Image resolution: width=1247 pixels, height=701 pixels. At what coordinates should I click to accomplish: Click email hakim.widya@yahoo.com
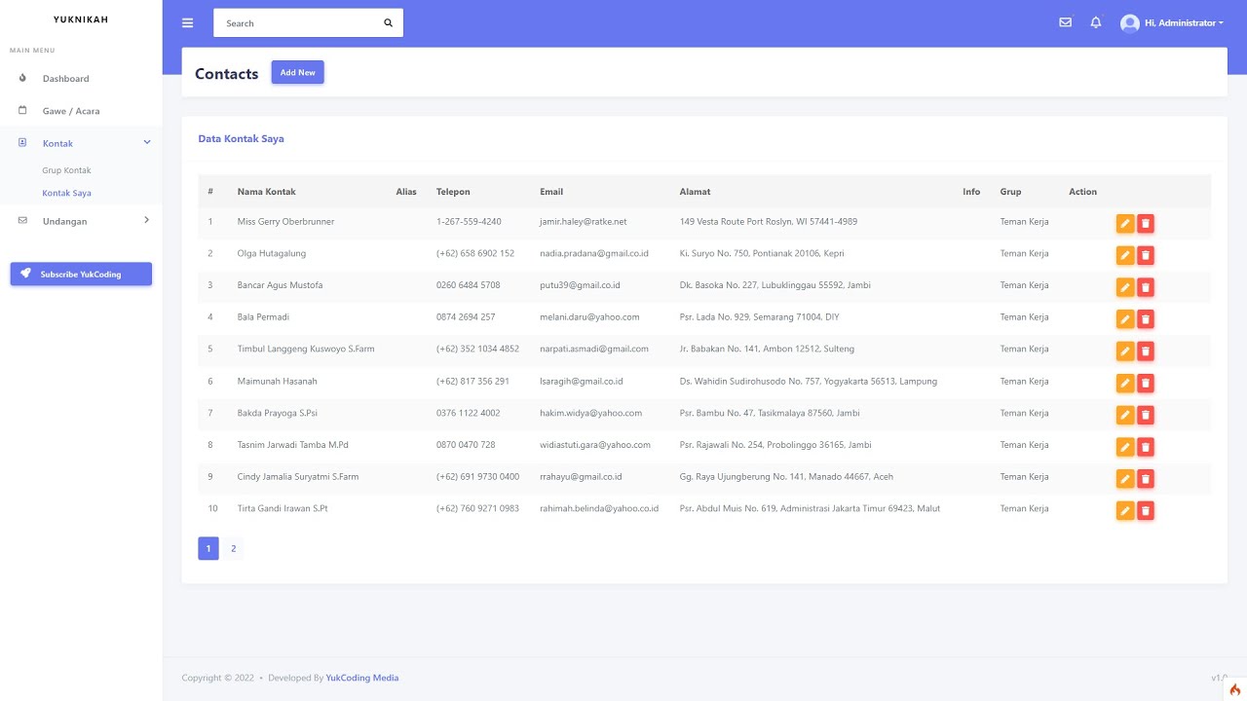tap(591, 413)
